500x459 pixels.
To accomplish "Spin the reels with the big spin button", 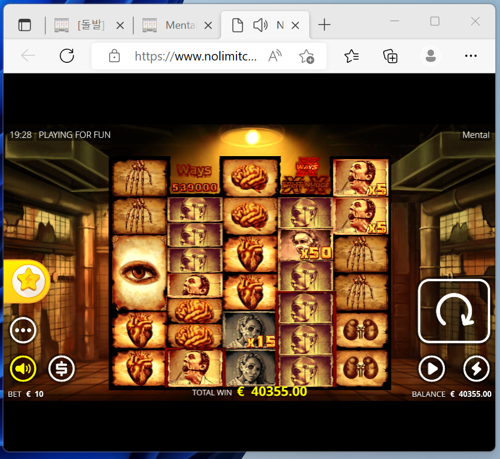I will [x=454, y=311].
